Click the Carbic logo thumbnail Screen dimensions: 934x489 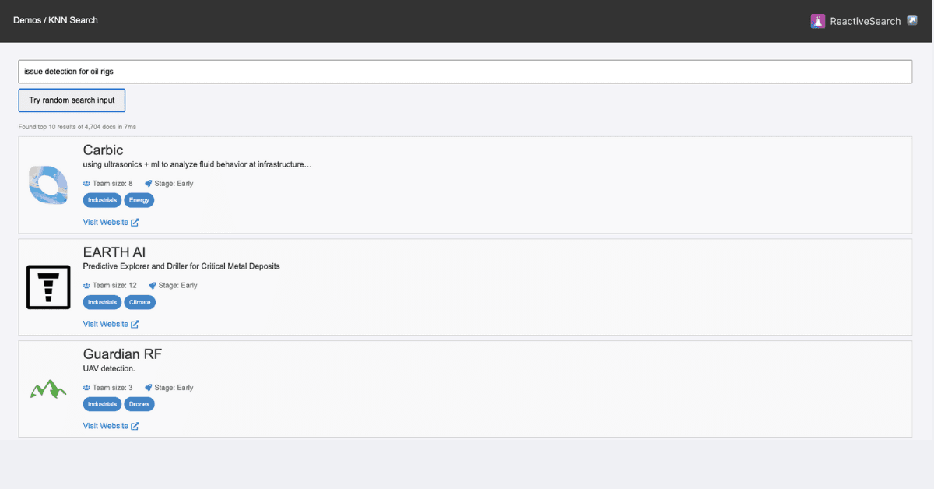[47, 185]
